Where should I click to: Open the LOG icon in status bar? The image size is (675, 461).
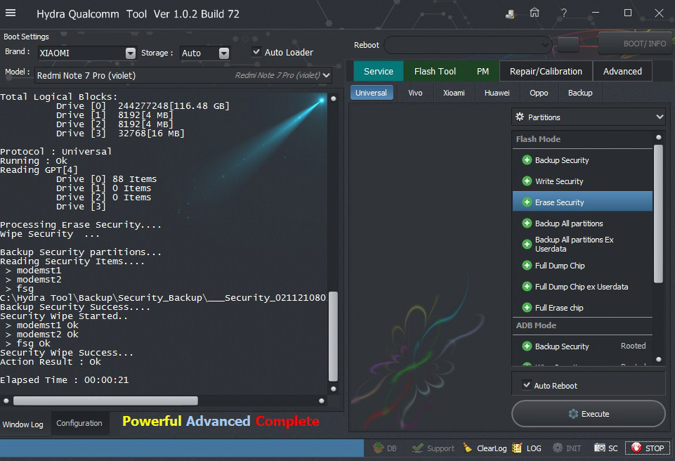517,448
